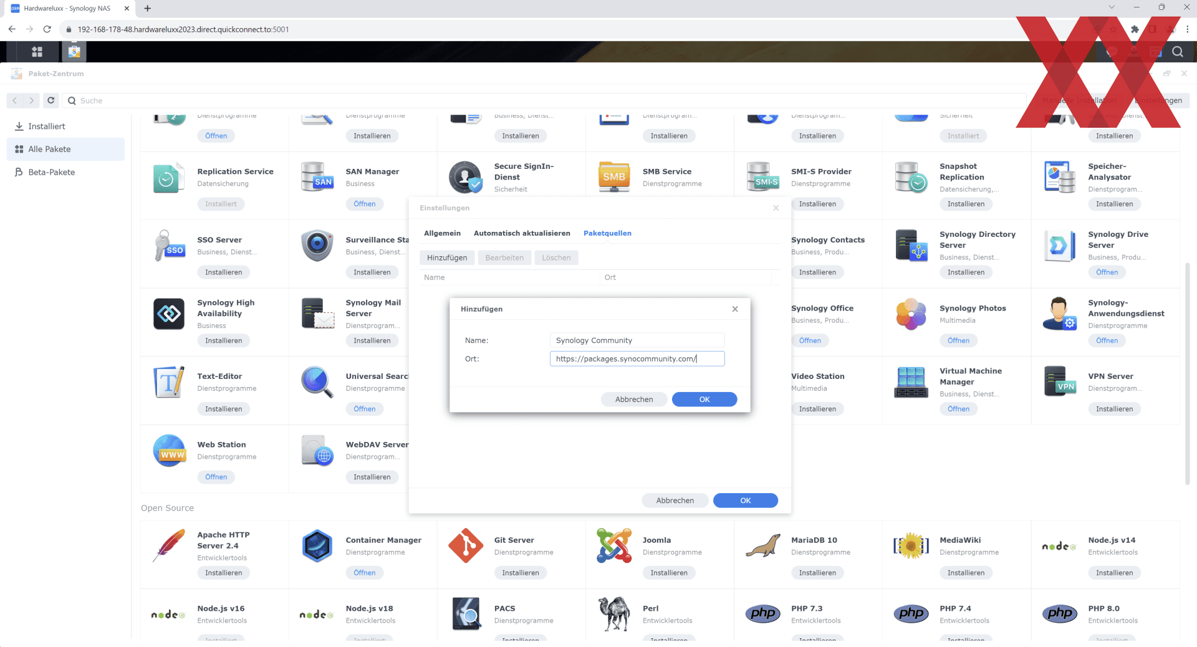This screenshot has height=647, width=1197.
Task: Click the Ort URL input field
Action: click(x=637, y=358)
